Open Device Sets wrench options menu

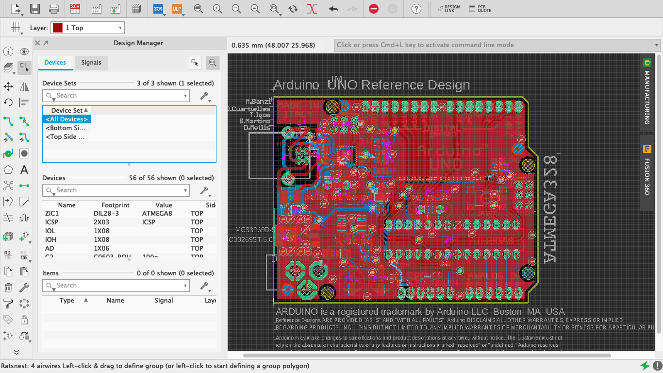[x=205, y=96]
